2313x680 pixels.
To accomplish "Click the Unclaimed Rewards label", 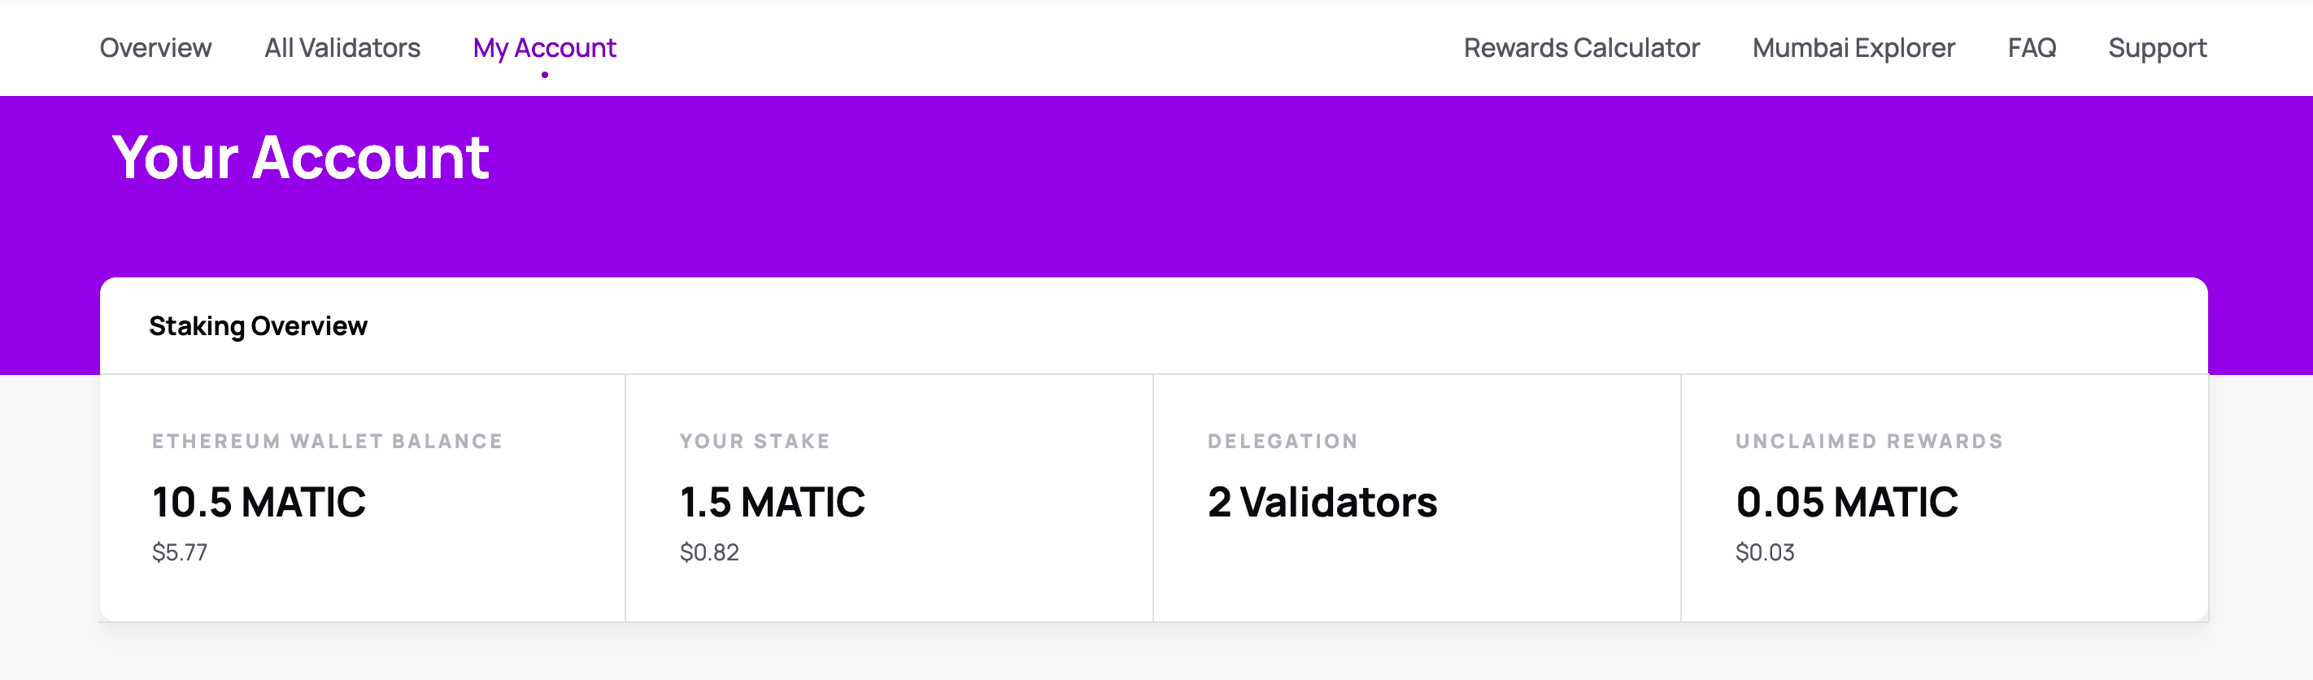I will (x=1869, y=441).
